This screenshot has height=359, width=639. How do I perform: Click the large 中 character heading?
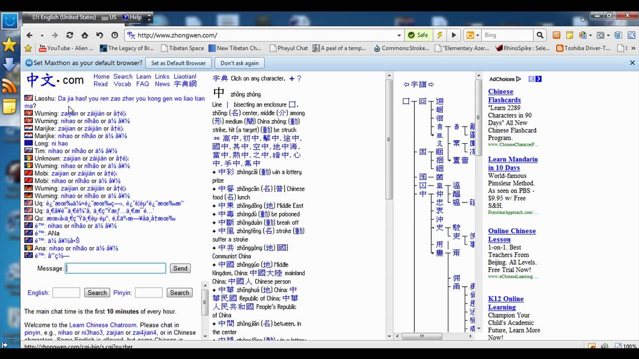(219, 93)
